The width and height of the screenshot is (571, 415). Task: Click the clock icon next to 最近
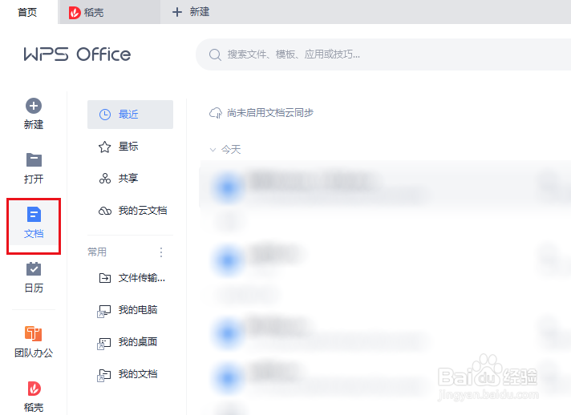[105, 115]
